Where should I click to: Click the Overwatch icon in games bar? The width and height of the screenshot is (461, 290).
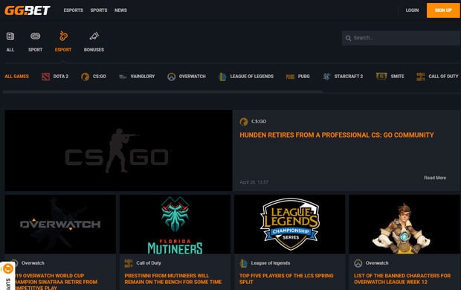pos(172,77)
